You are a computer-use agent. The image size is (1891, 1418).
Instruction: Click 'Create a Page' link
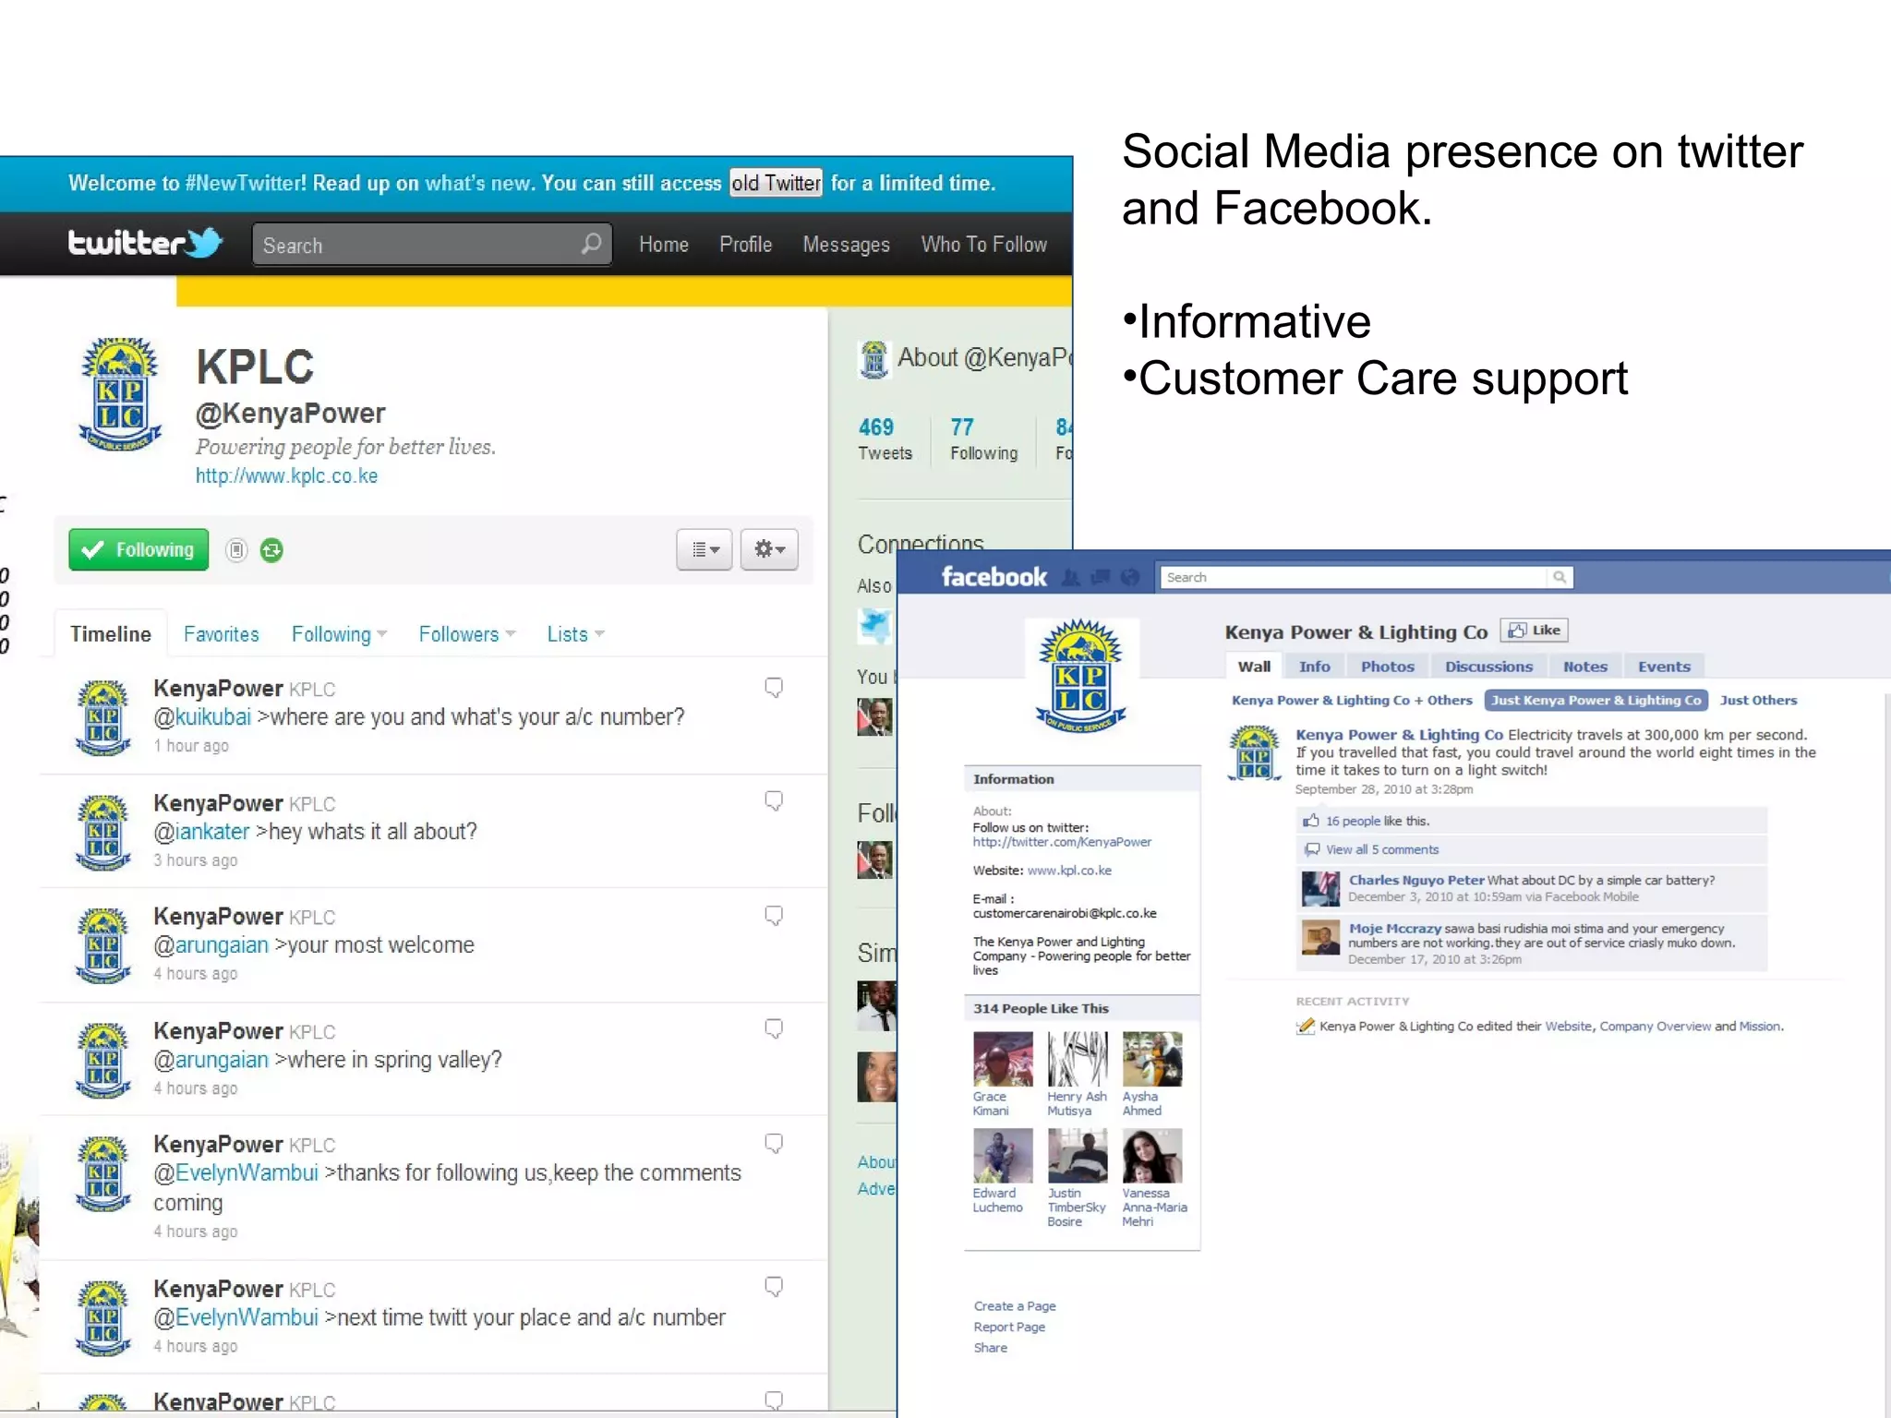[1015, 1306]
